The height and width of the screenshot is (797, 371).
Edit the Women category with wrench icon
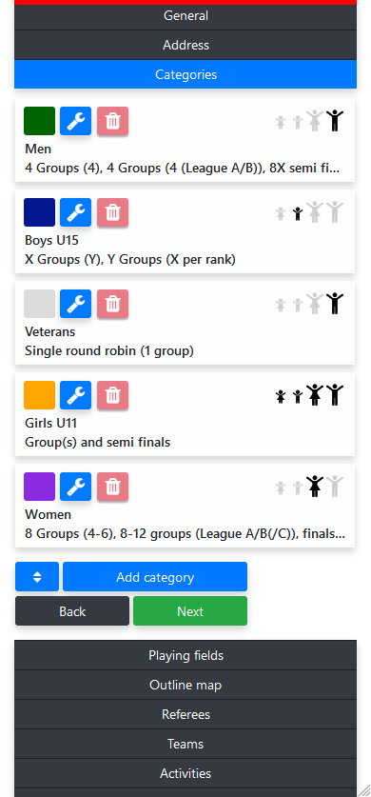click(75, 487)
